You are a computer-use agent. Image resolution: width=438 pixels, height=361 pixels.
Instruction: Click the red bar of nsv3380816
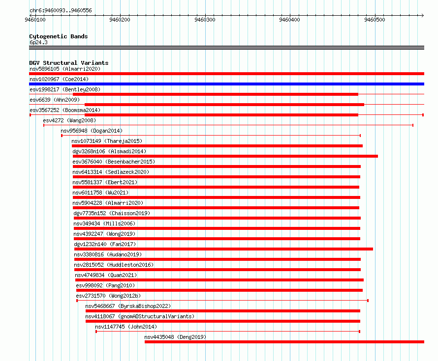tap(218, 259)
